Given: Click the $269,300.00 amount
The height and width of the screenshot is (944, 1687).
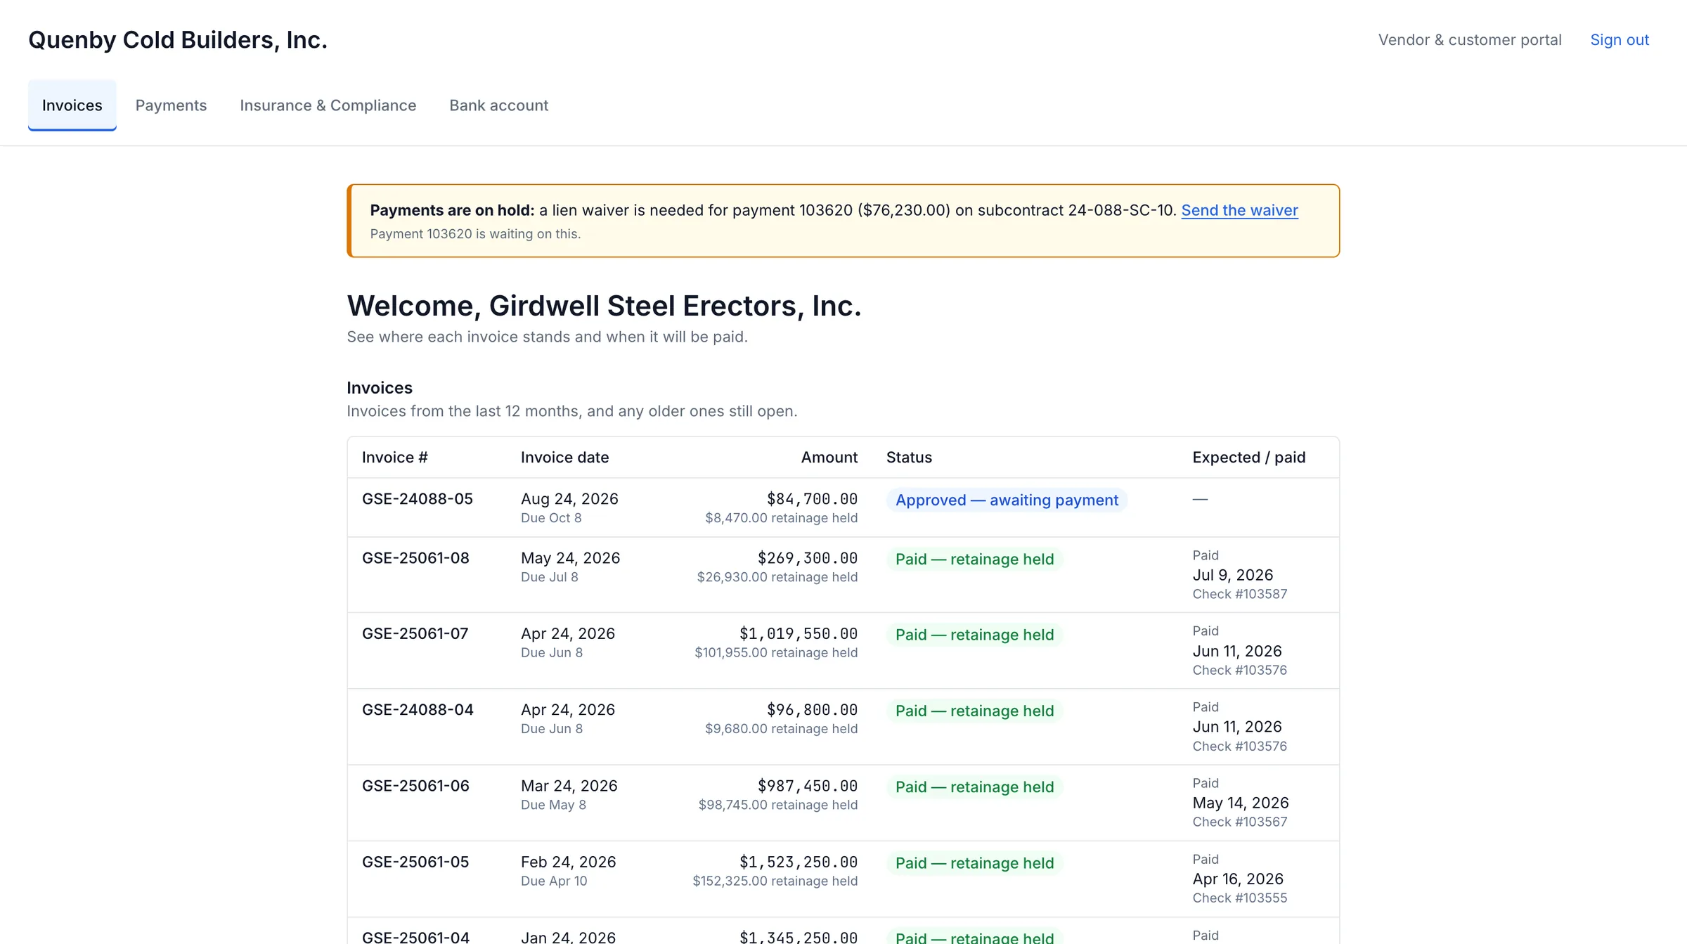Looking at the screenshot, I should (808, 558).
